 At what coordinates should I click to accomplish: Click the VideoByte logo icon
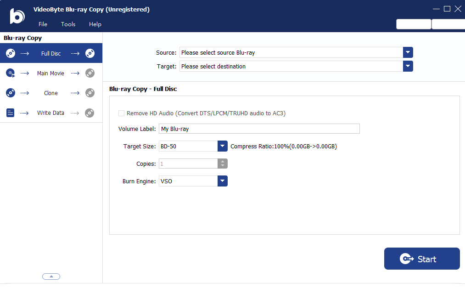click(17, 16)
